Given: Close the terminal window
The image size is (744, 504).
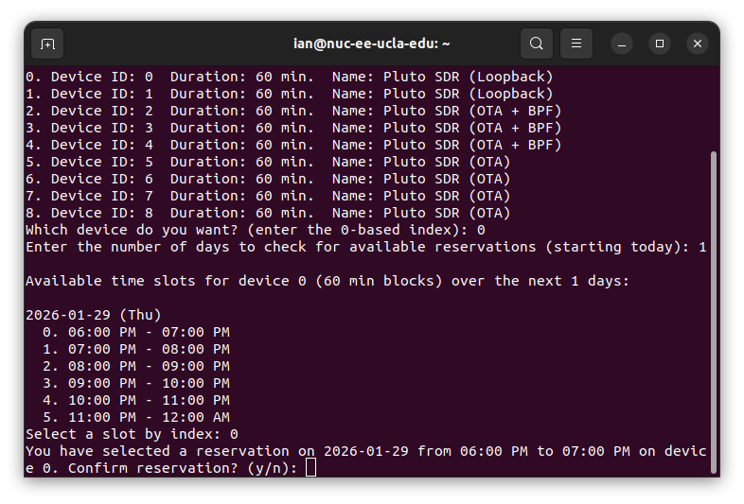Looking at the screenshot, I should [698, 43].
